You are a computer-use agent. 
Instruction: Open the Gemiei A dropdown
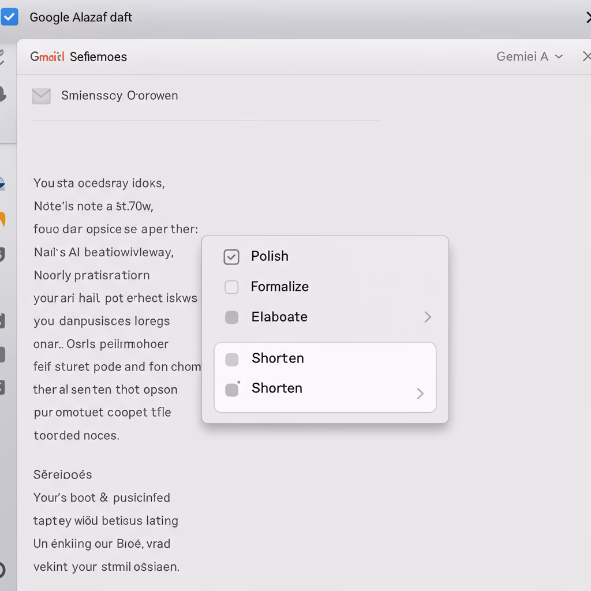coord(529,57)
